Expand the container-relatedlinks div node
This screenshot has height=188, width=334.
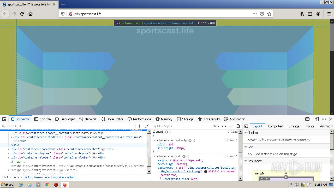[11, 137]
